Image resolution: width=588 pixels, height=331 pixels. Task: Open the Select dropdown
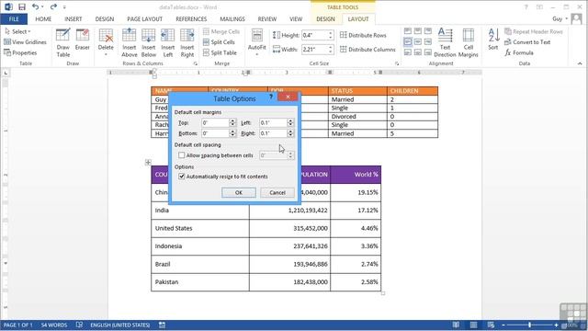[x=17, y=31]
